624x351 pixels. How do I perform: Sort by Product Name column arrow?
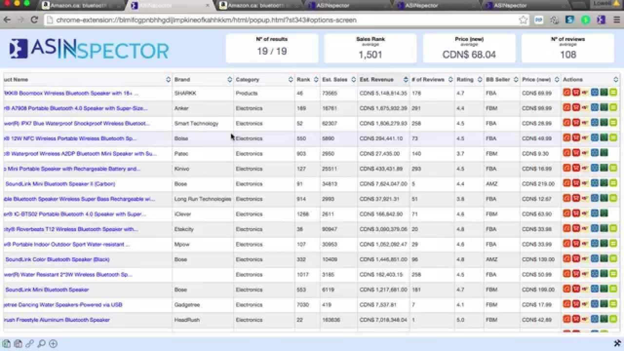(168, 79)
